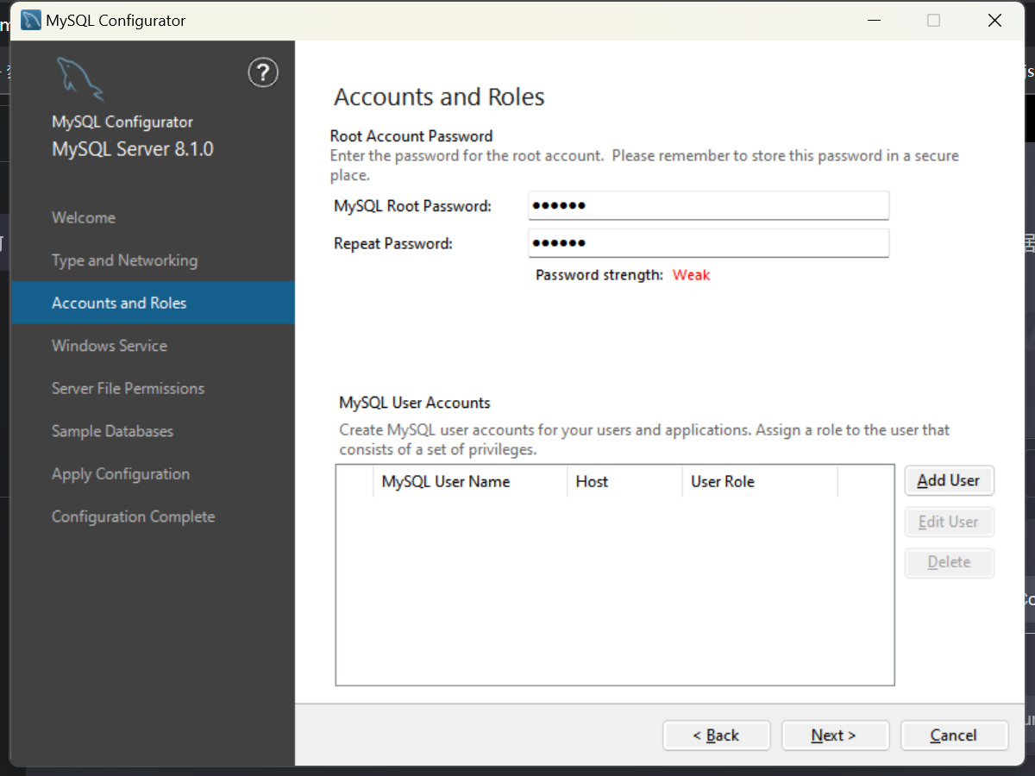The width and height of the screenshot is (1035, 776).
Task: Click the User Role column header
Action: (x=759, y=482)
